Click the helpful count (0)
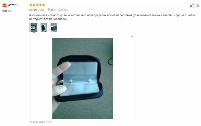Viewport: 201px width, 126px height. click(x=197, y=6)
